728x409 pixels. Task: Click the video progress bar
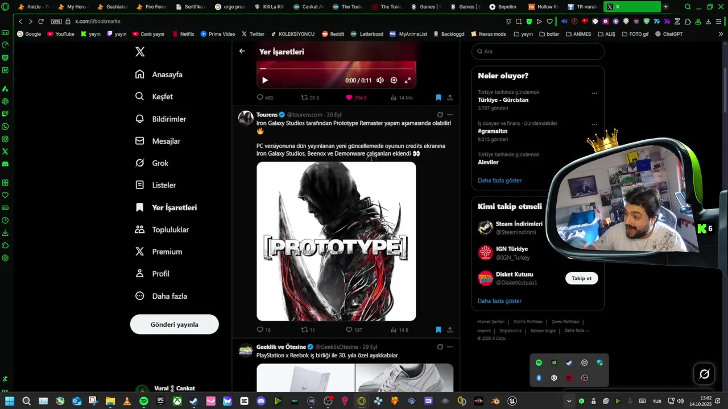336,69
